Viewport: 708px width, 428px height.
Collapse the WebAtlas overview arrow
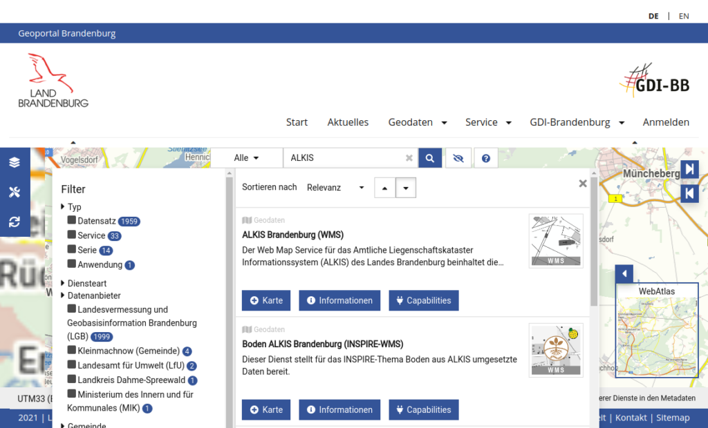pos(624,273)
